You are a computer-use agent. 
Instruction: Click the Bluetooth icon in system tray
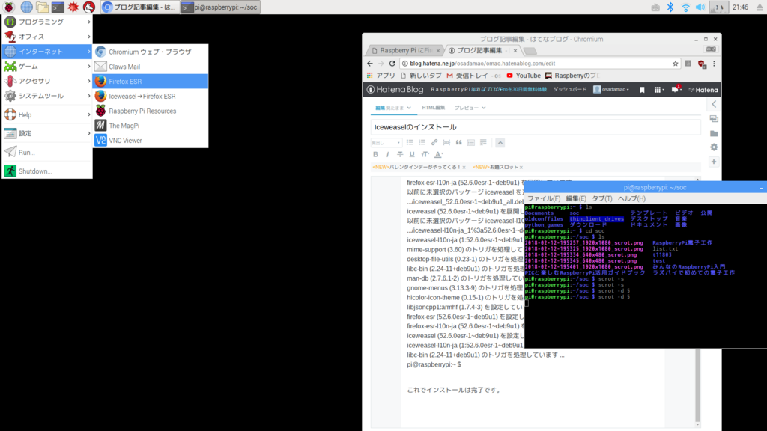point(670,7)
